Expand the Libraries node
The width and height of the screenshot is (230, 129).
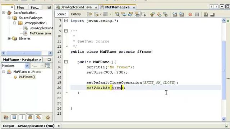tap(9, 38)
